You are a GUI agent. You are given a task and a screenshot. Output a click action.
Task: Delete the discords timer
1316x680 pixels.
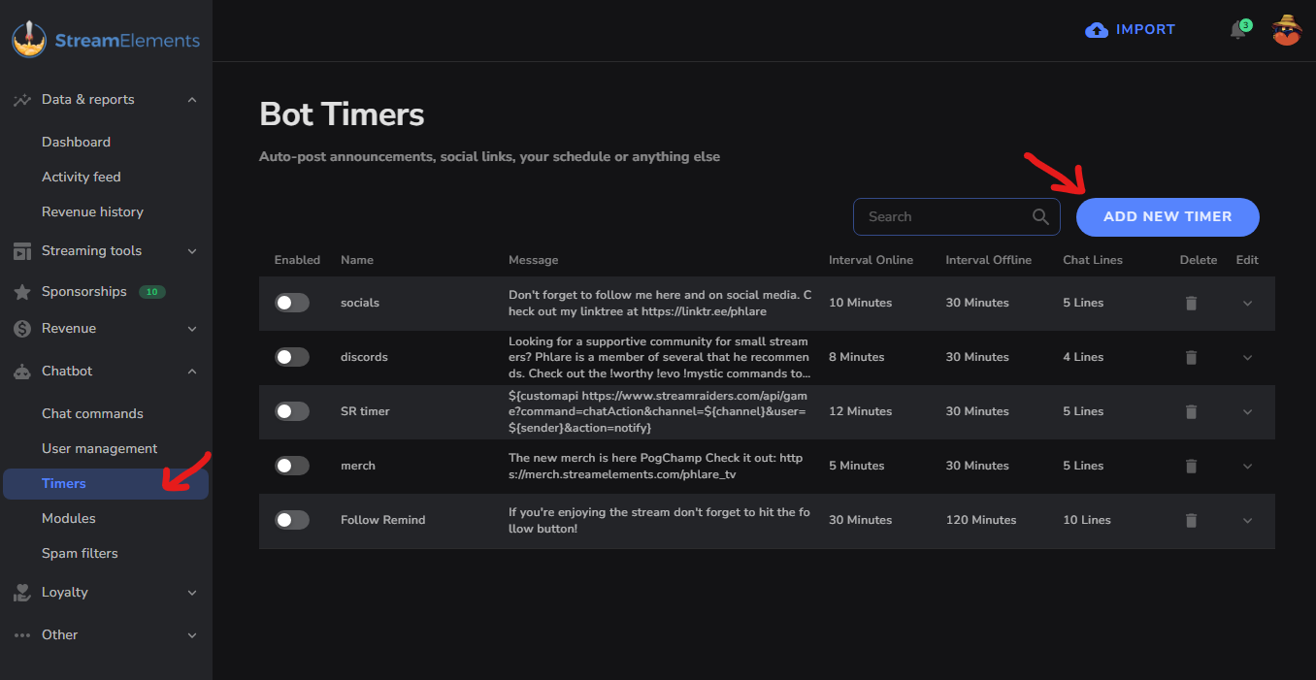click(x=1191, y=358)
